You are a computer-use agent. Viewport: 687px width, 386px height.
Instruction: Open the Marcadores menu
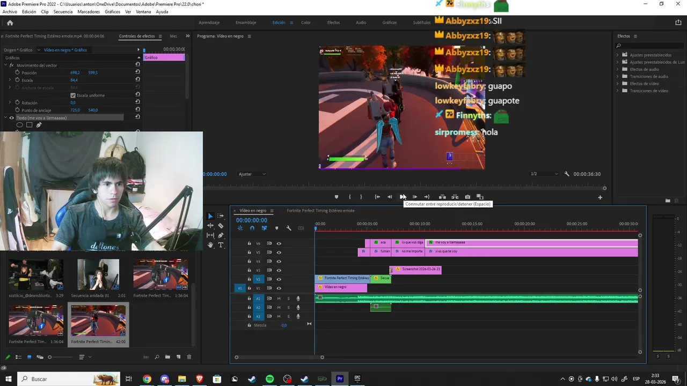coord(89,12)
